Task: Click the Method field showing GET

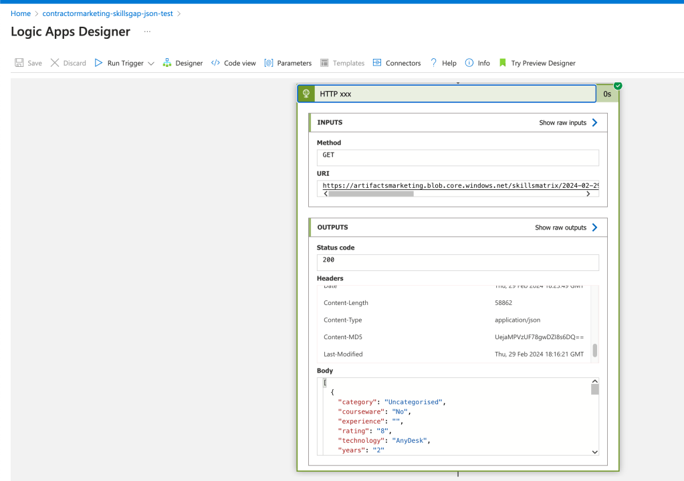Action: (x=457, y=158)
